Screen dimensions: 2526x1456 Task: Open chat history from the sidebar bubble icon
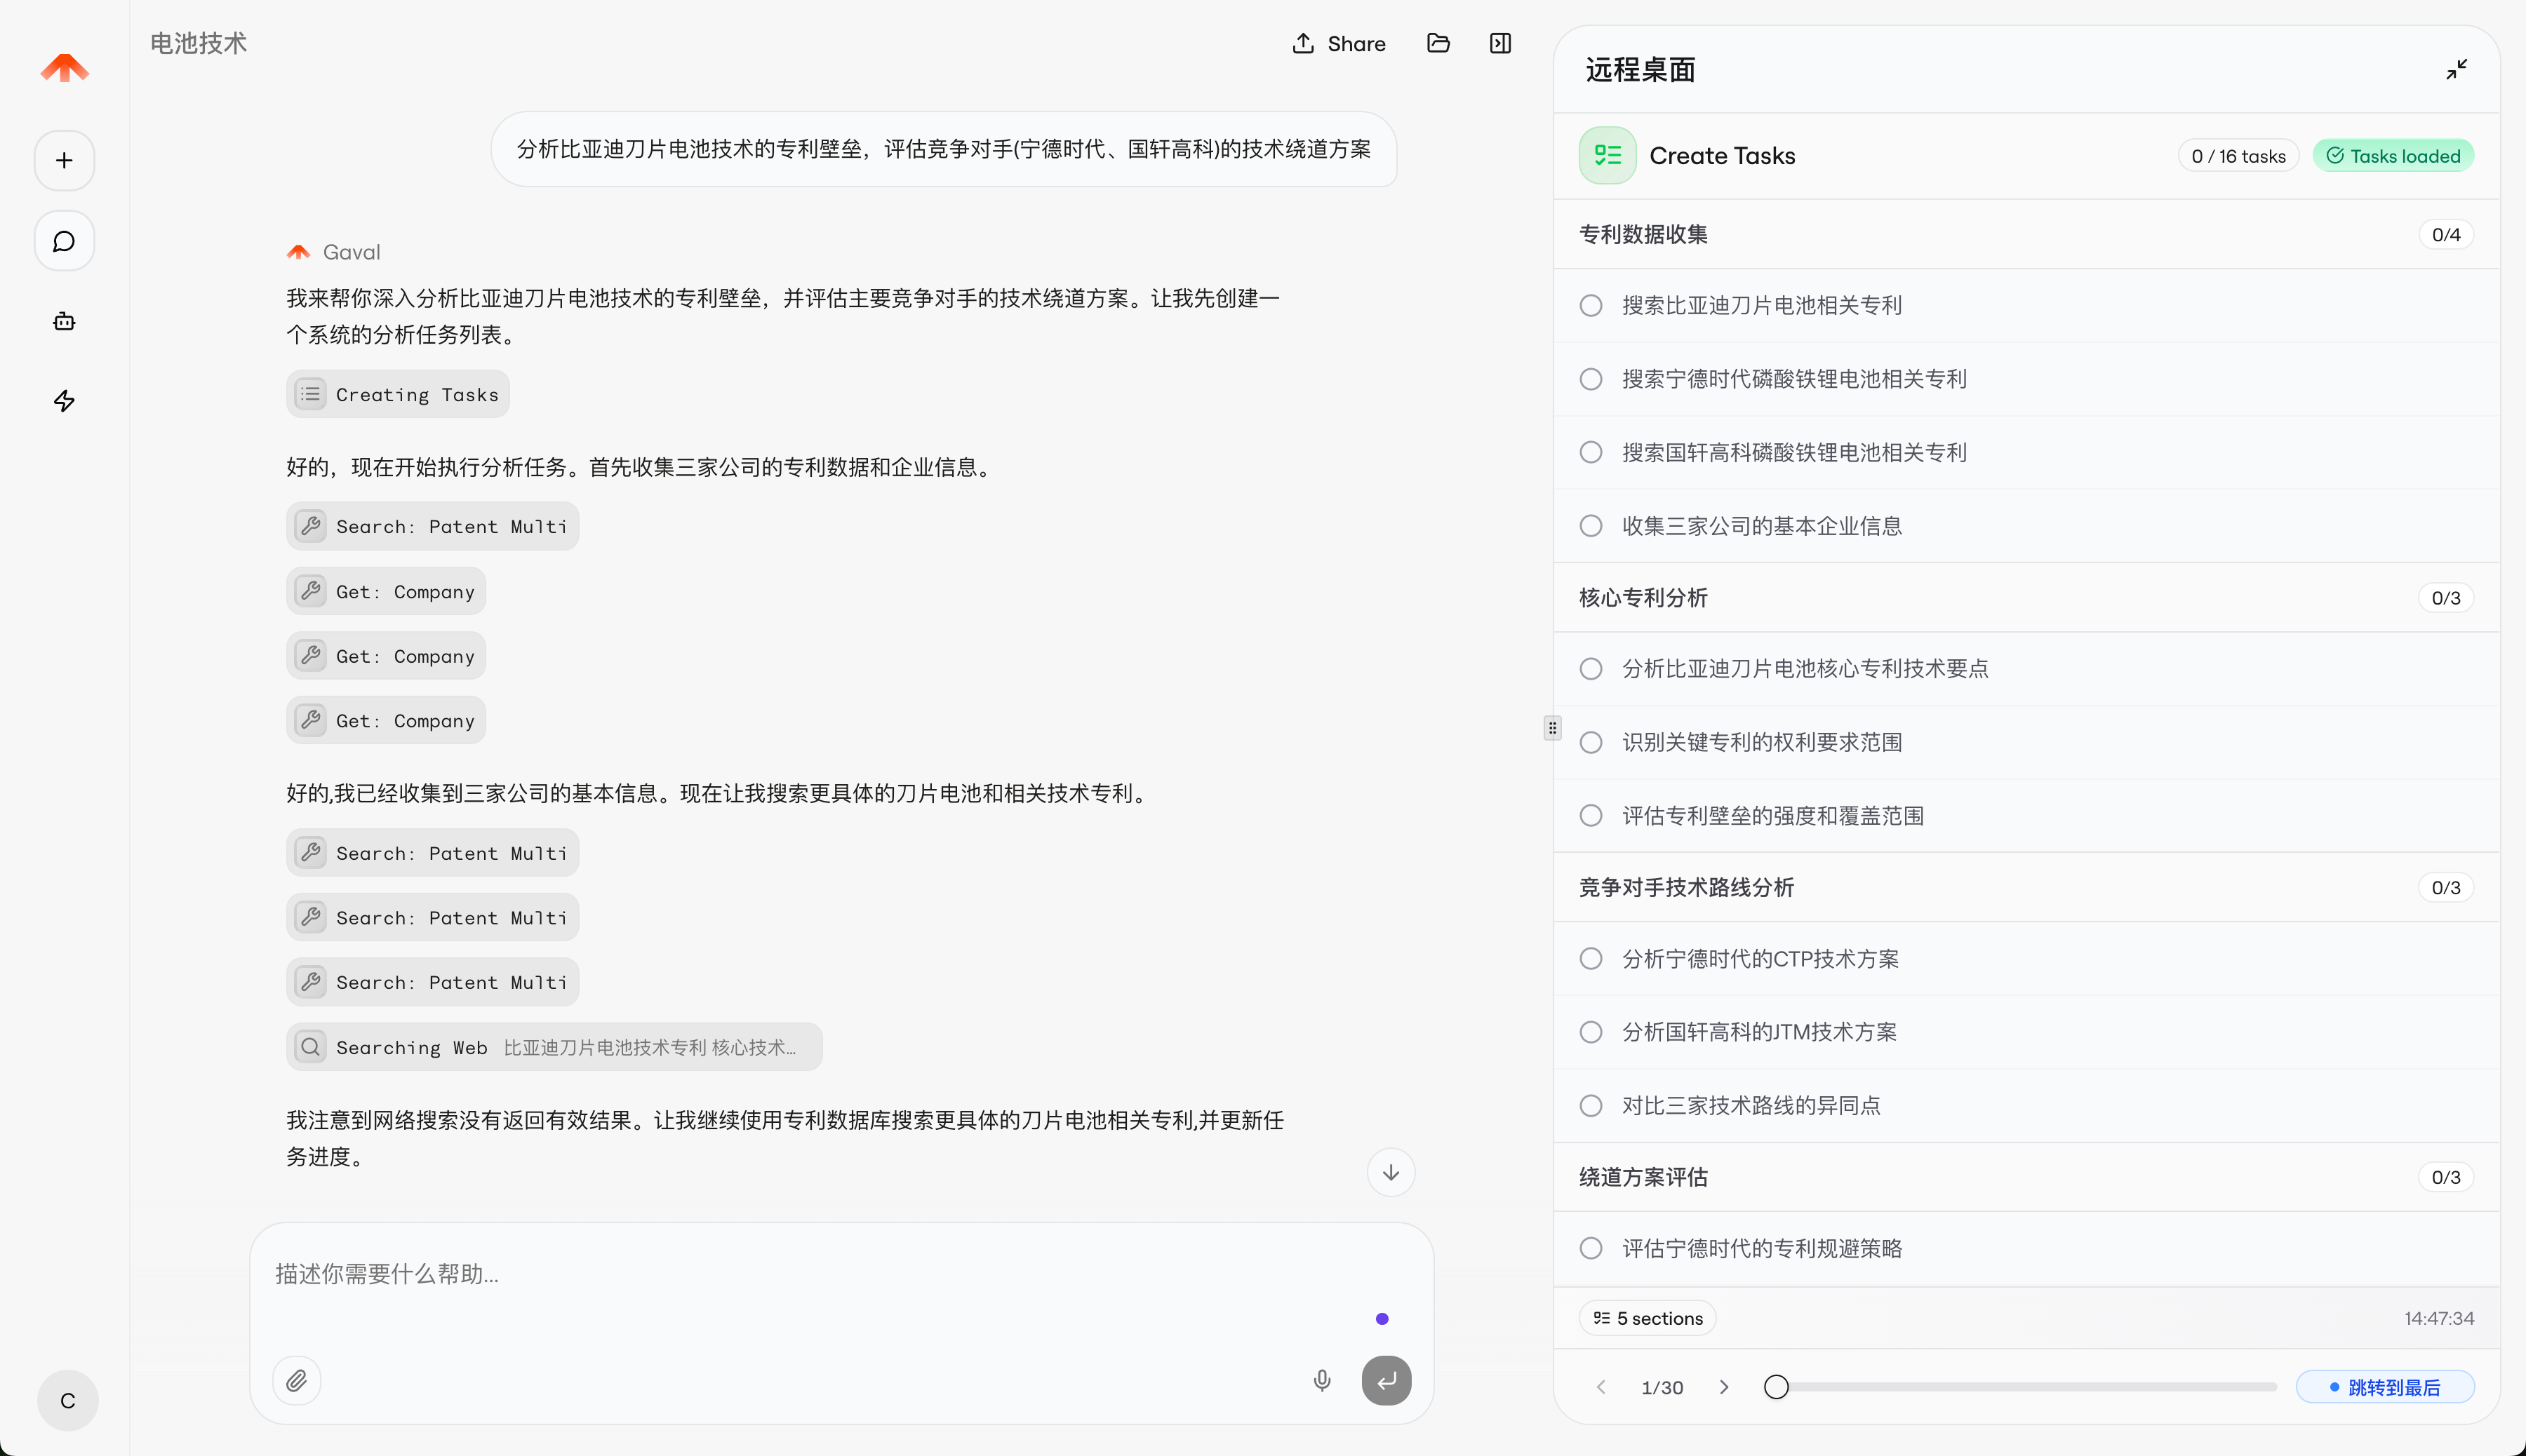point(63,240)
